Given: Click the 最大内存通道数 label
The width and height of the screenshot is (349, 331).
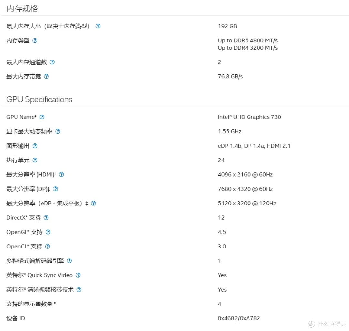Looking at the screenshot, I should 26,62.
